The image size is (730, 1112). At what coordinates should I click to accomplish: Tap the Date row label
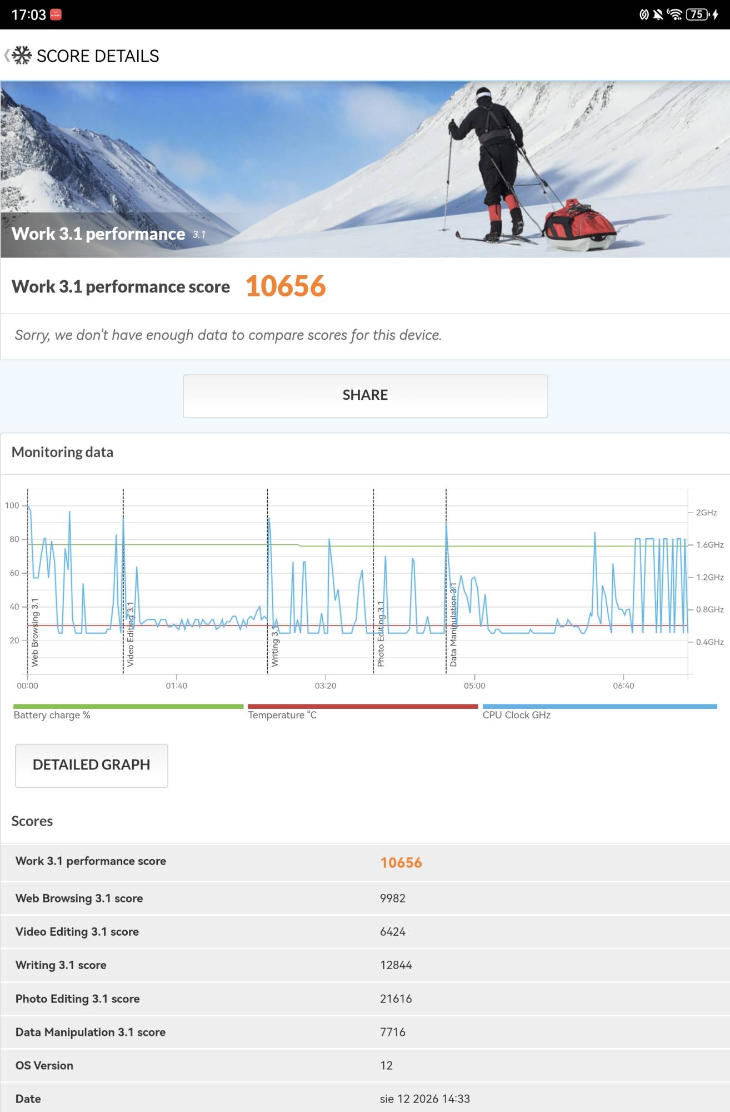28,1099
